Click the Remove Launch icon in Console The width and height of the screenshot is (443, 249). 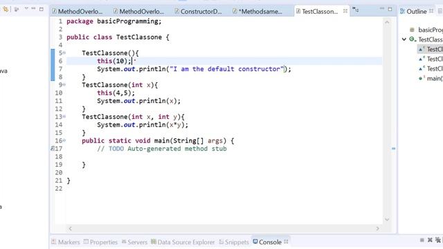coord(430,240)
